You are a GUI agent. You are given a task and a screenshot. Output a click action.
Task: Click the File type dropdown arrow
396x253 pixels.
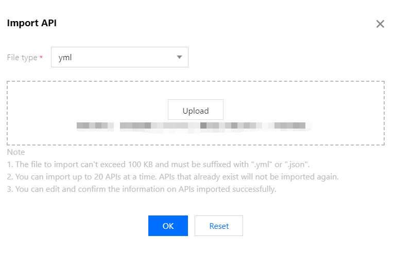pyautogui.click(x=179, y=57)
